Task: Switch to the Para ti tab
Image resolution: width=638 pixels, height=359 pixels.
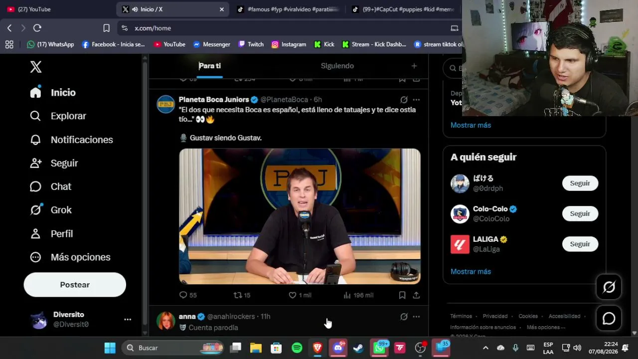Action: click(x=210, y=66)
